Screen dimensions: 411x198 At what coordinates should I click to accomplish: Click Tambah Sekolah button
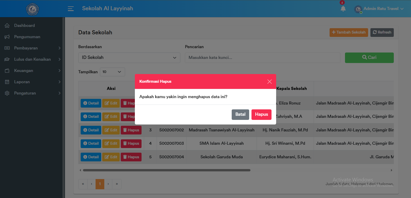click(349, 33)
